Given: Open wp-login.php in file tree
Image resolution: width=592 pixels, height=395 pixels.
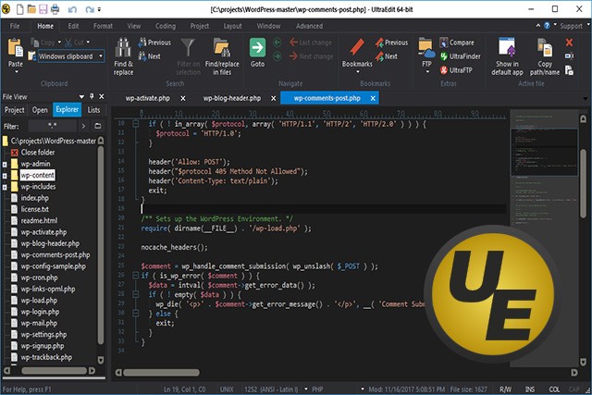Looking at the screenshot, I should [40, 312].
